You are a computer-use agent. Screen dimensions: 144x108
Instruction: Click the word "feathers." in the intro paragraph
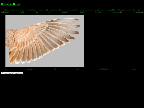click(138, 12)
